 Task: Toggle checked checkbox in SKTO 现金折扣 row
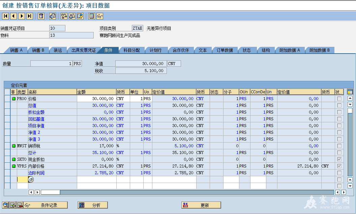point(339,159)
